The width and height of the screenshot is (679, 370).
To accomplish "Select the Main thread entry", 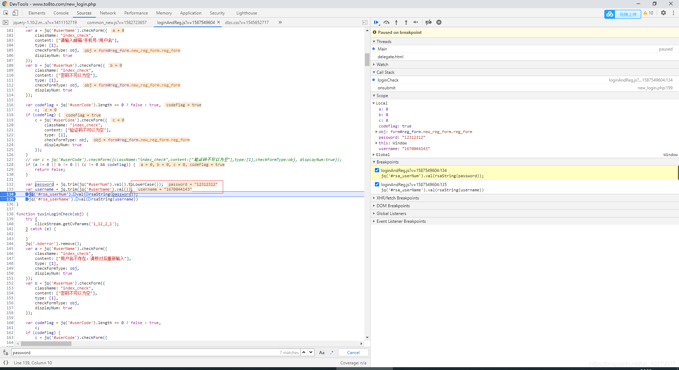I will (x=525, y=49).
